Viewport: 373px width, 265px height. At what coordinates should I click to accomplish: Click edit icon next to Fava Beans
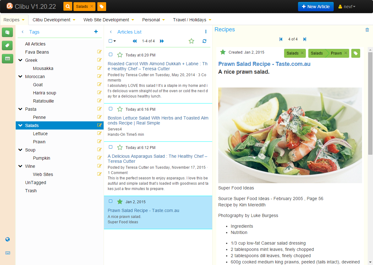pyautogui.click(x=100, y=52)
